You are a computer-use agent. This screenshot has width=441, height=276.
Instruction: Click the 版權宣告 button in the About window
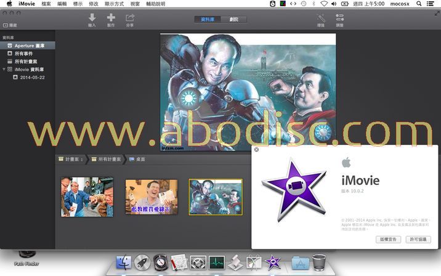388,238
